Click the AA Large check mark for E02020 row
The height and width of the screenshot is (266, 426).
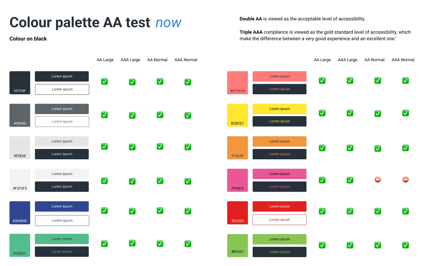[x=322, y=211]
